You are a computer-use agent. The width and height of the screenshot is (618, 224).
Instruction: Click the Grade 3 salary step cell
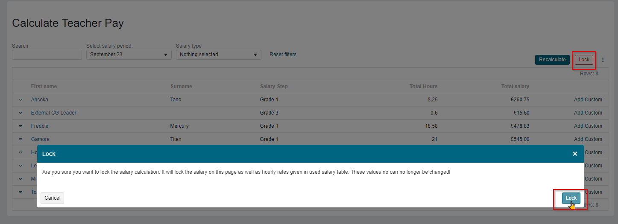click(269, 113)
